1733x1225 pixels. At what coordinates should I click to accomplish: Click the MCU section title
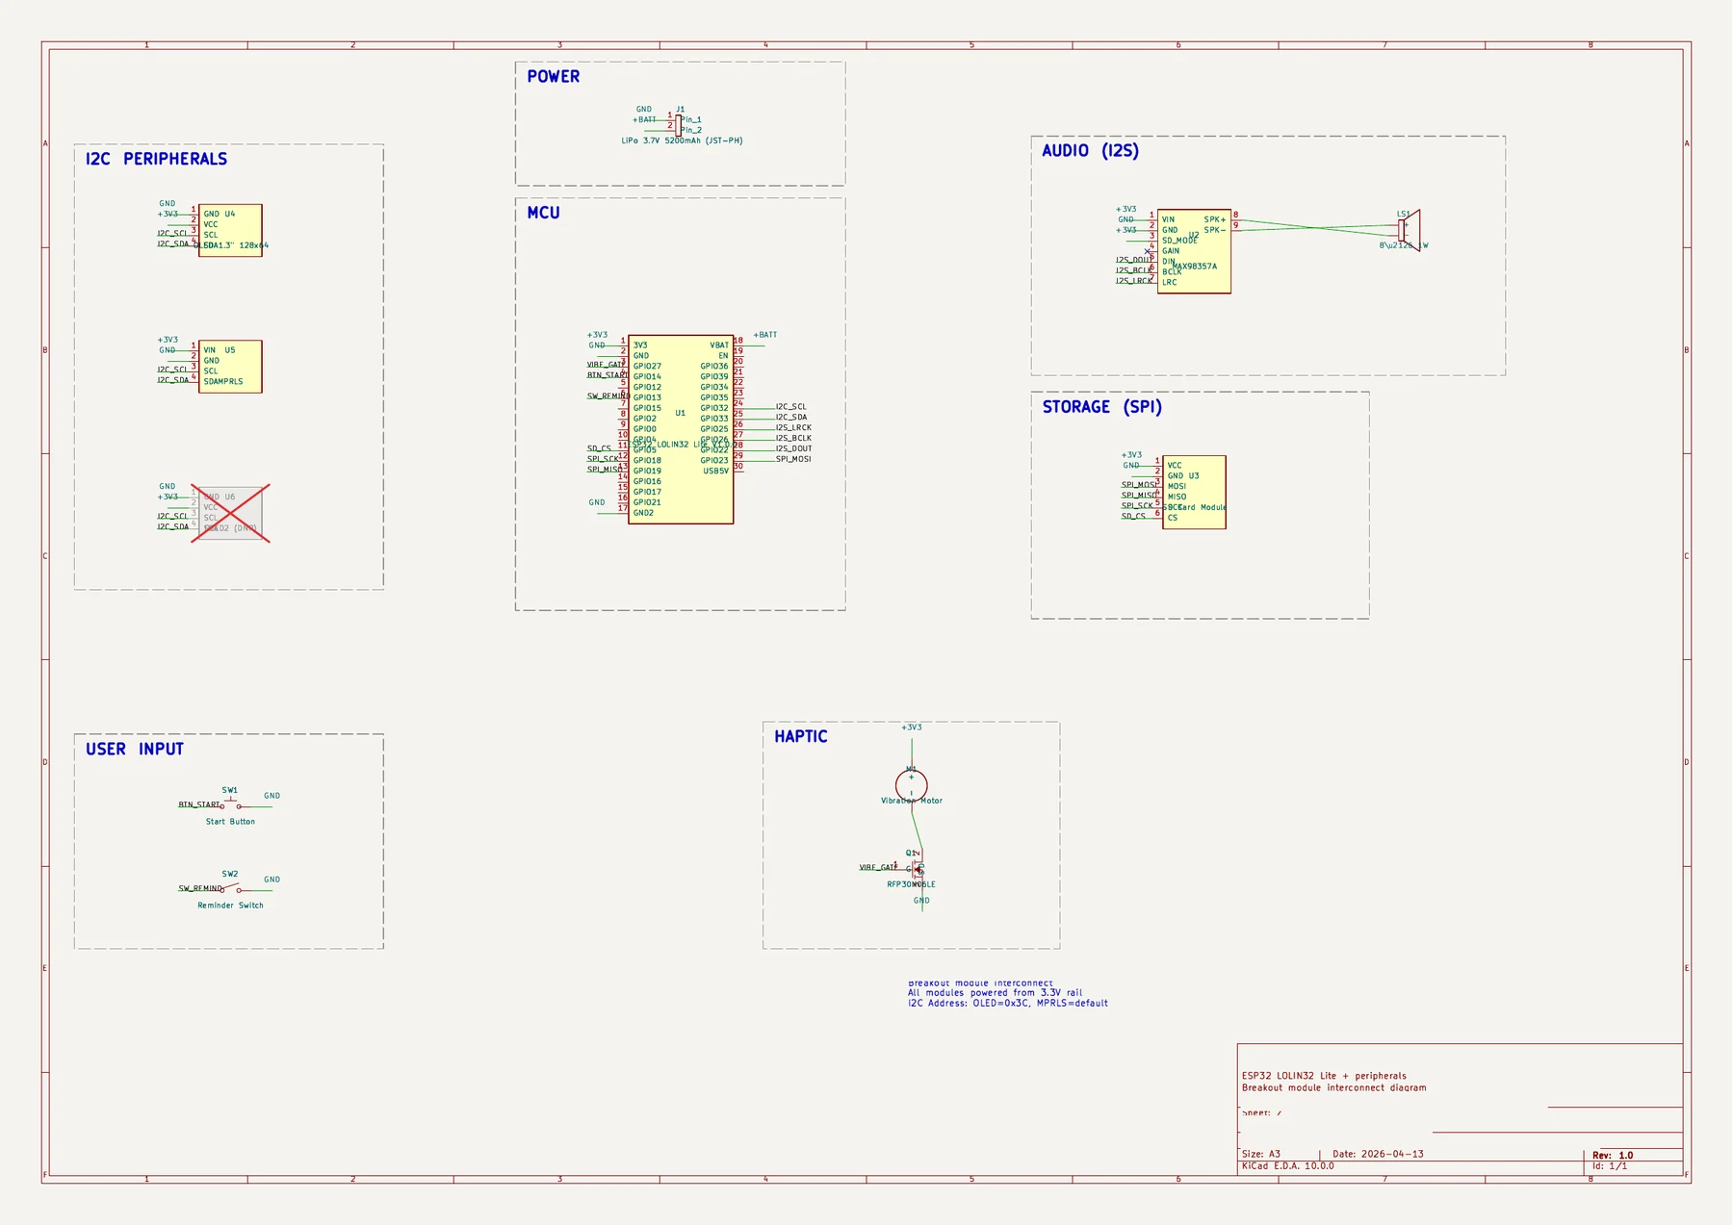tap(543, 213)
